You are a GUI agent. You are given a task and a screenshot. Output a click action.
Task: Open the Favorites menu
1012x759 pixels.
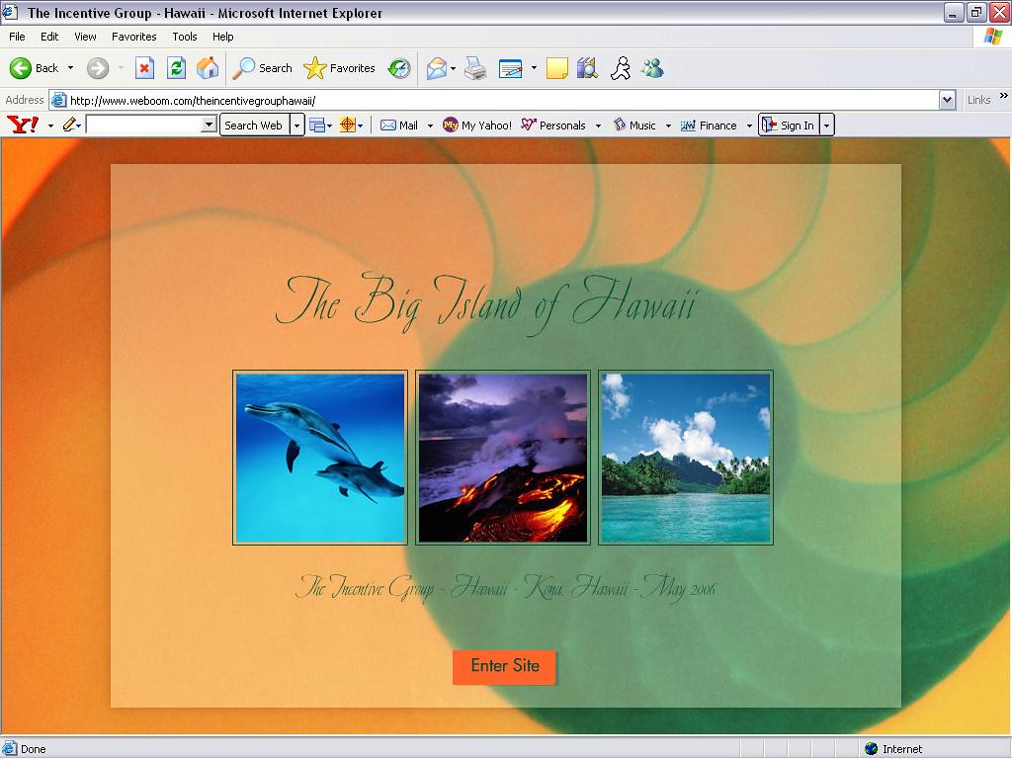[x=133, y=37]
